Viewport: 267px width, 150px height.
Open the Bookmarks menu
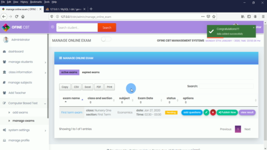tap(36, 2)
